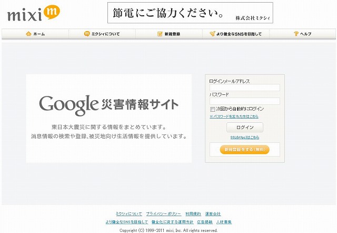Open footer link 広告掲載
Screen dimensions: 337x233
tap(205, 222)
